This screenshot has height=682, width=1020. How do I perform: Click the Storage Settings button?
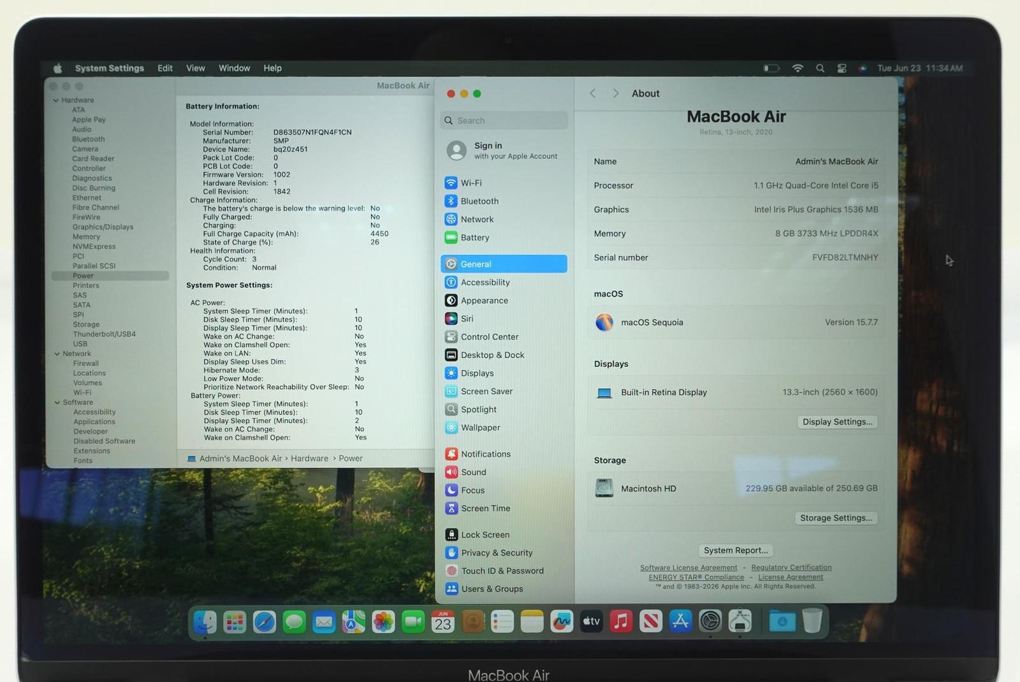tap(836, 518)
